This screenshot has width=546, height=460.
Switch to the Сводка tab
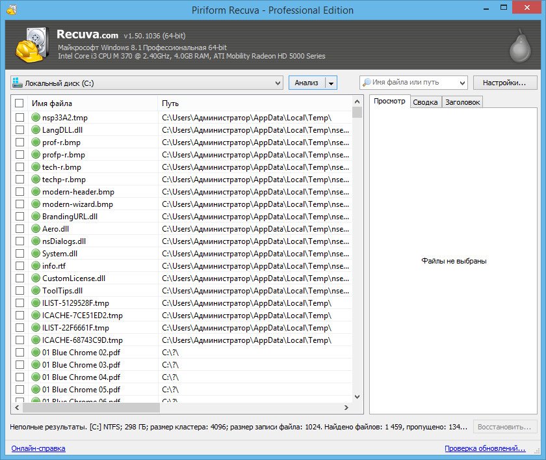(x=426, y=102)
